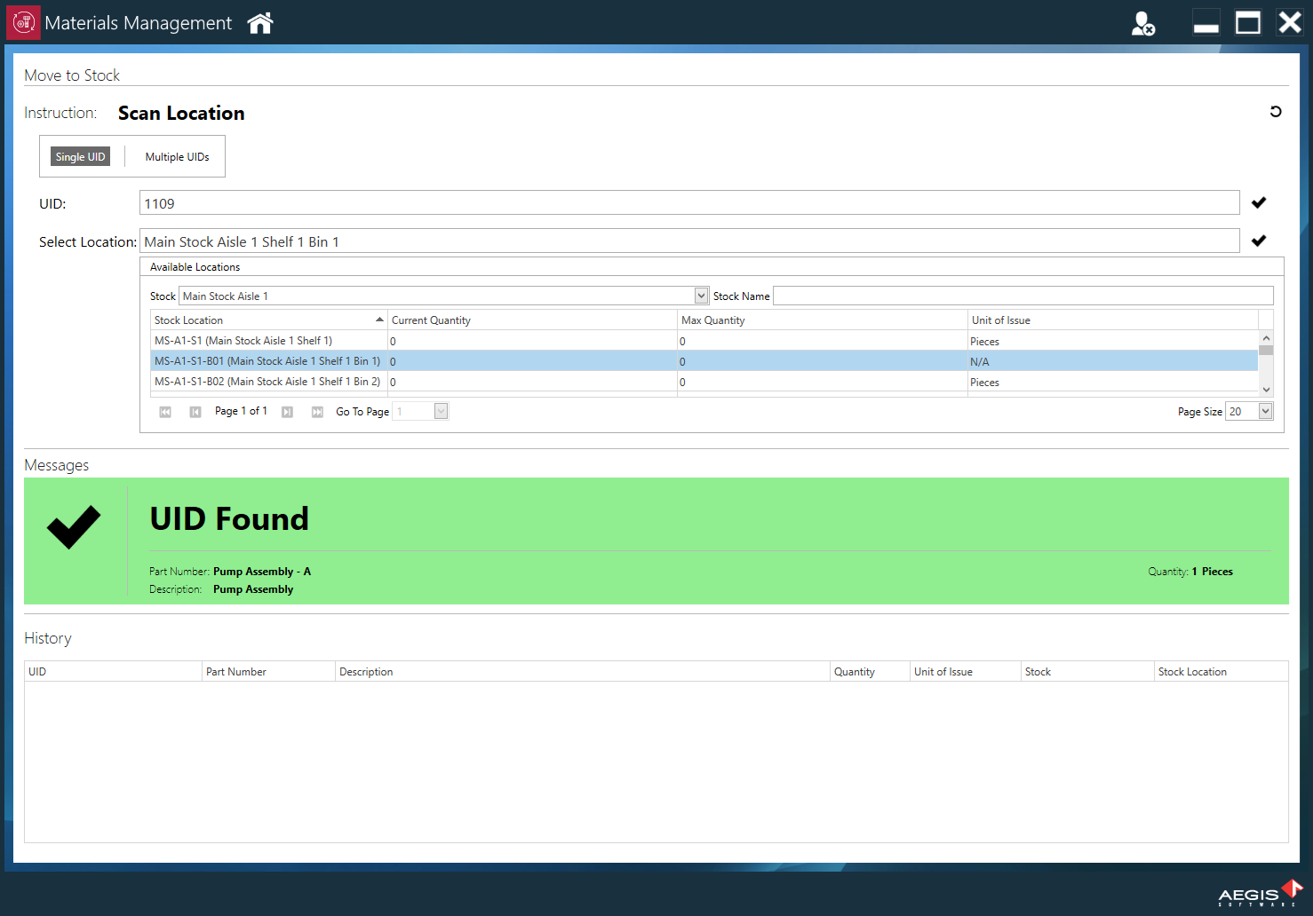Click the Stock Name filter field

click(1023, 296)
